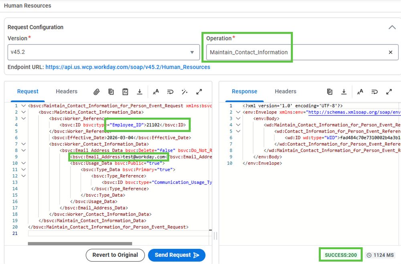Click the SUCCESS:200 status badge

[x=340, y=255]
